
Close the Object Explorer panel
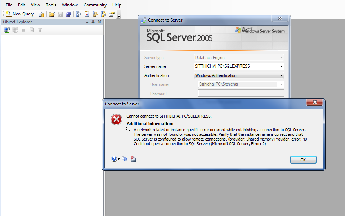click(99, 22)
